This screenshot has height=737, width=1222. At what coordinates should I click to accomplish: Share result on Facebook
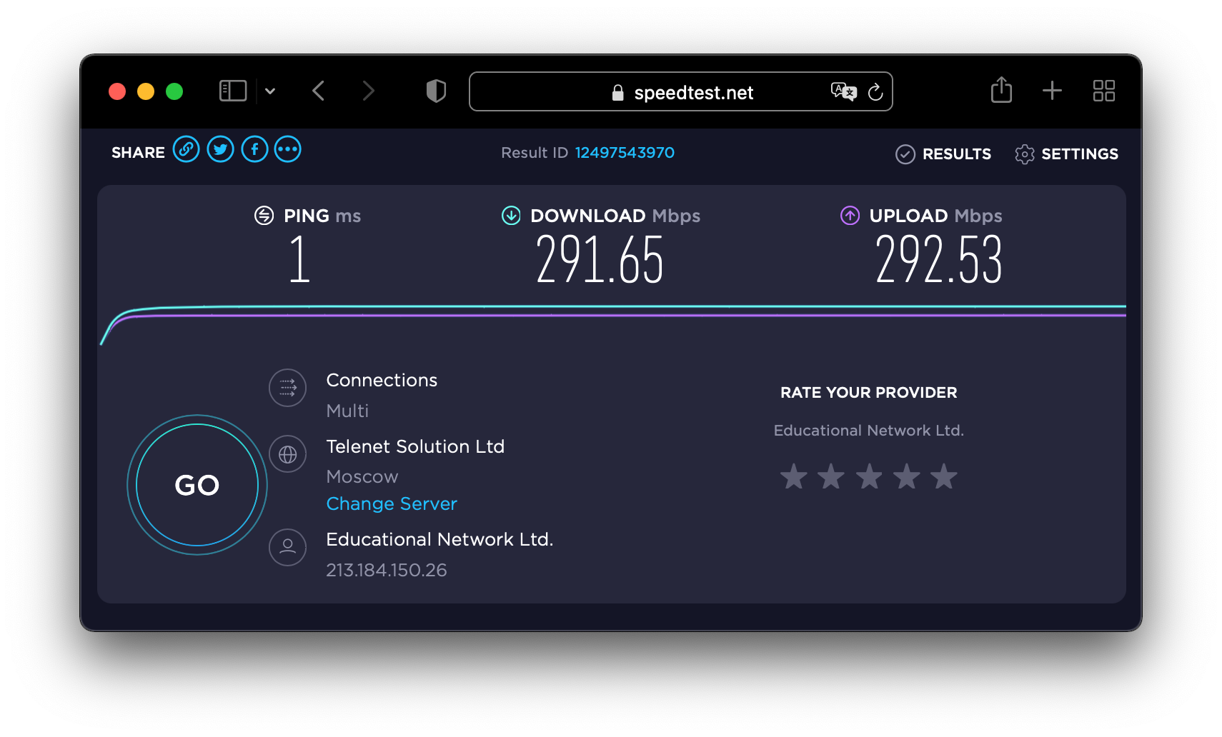coord(254,150)
